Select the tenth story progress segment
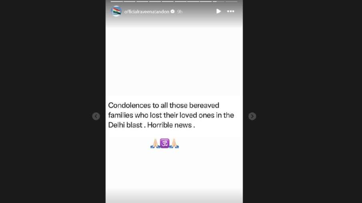This screenshot has height=203, width=362. coord(231,1)
